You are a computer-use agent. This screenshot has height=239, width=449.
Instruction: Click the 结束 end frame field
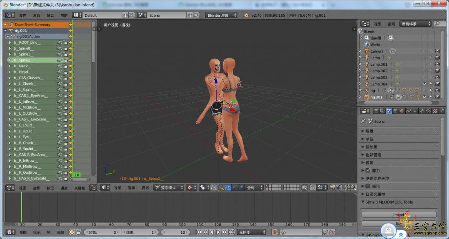point(140,232)
